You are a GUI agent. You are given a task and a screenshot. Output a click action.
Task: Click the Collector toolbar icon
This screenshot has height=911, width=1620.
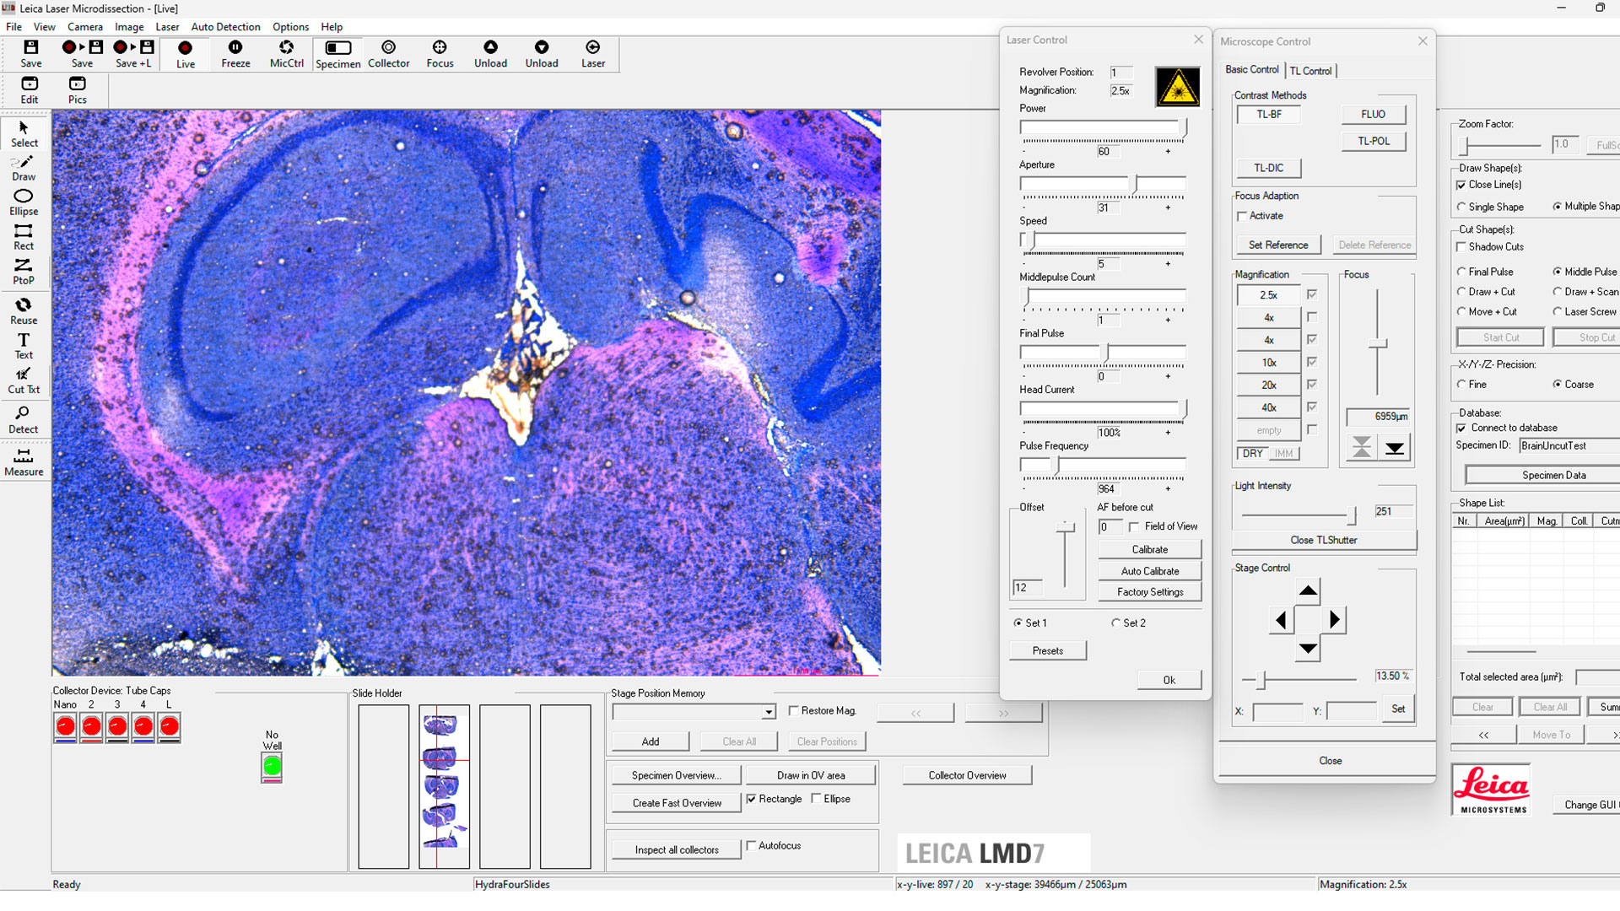tap(388, 54)
